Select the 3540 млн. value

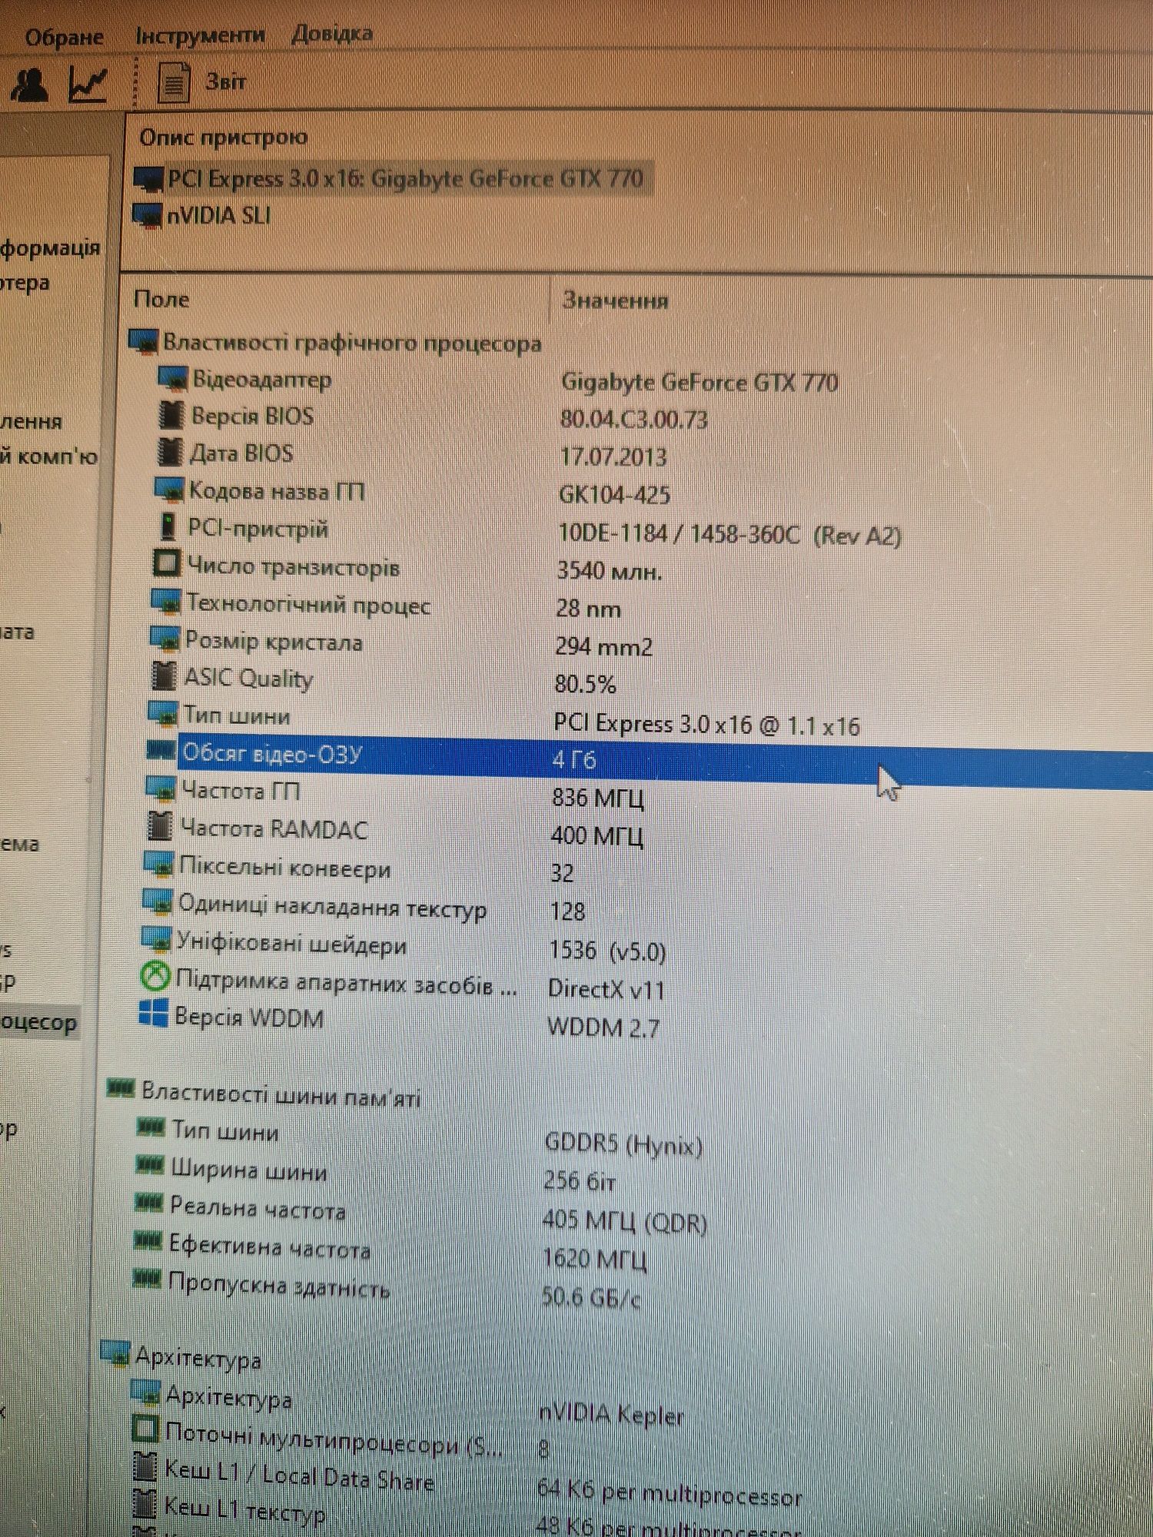[609, 571]
